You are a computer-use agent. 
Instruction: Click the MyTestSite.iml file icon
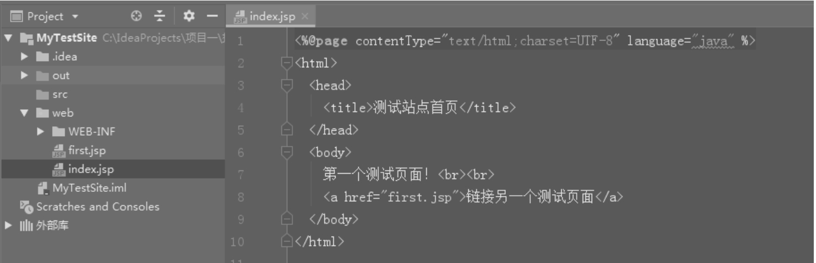coord(43,188)
